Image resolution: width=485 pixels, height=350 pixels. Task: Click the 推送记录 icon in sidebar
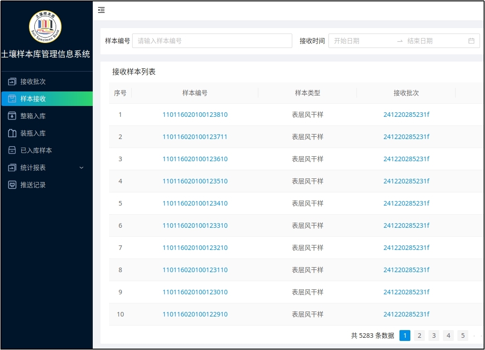coord(12,185)
